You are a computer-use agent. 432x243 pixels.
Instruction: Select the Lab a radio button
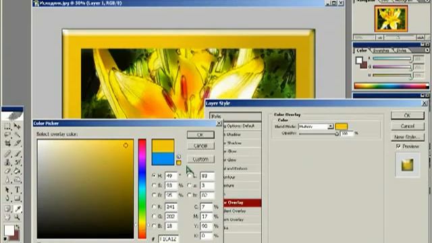click(189, 186)
